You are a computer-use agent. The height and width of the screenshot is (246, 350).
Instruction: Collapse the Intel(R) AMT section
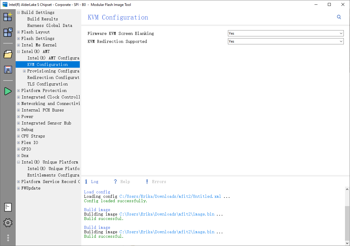tap(18, 51)
